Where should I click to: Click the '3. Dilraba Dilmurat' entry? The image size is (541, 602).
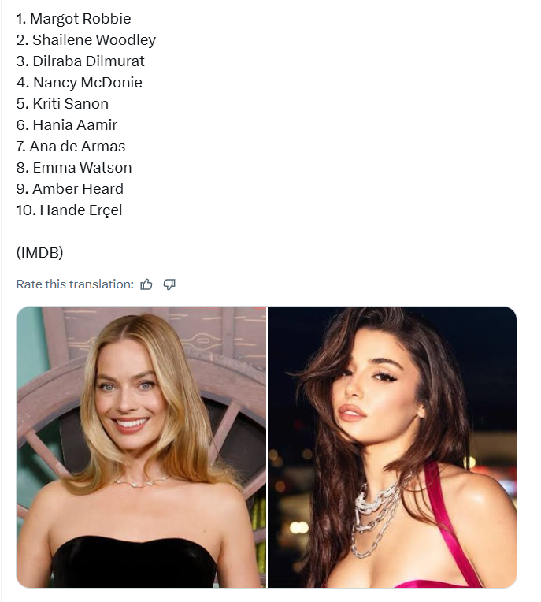point(80,61)
